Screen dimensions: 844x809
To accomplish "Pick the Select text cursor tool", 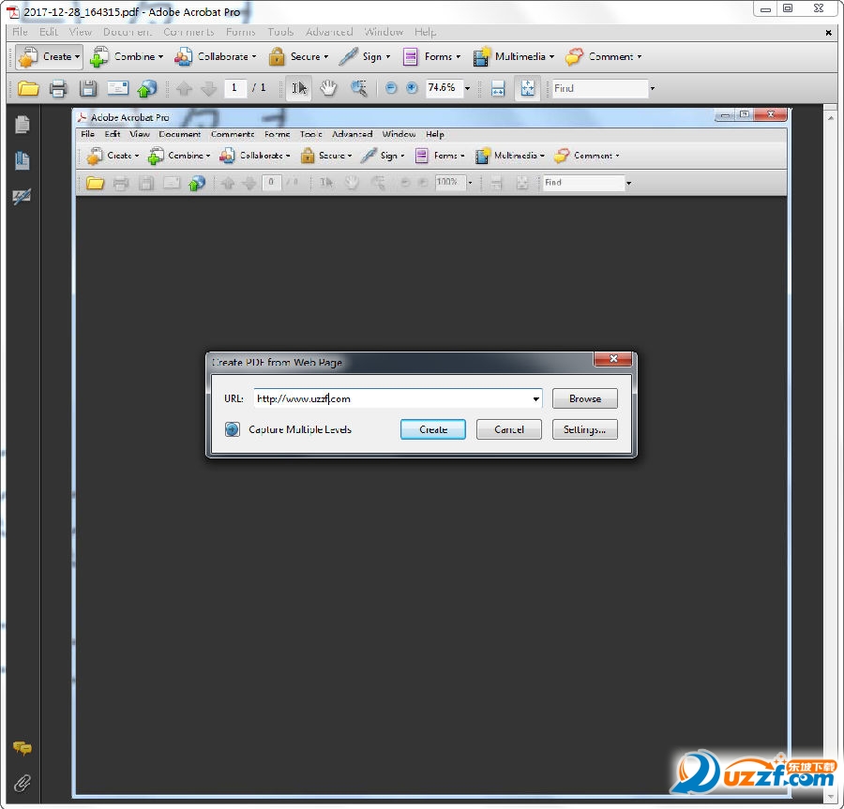I will pyautogui.click(x=299, y=88).
